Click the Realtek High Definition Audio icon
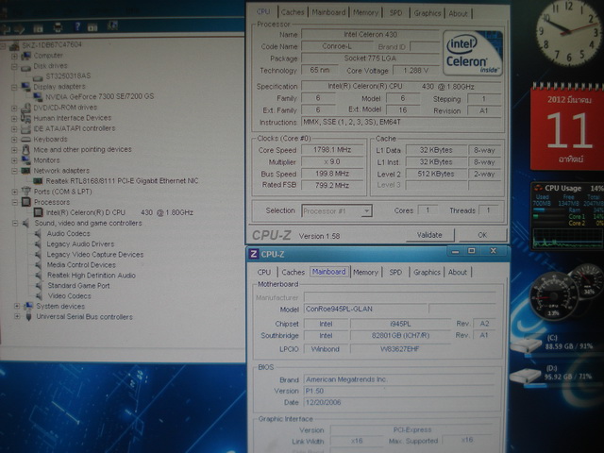The height and width of the screenshot is (453, 604). tap(40, 275)
